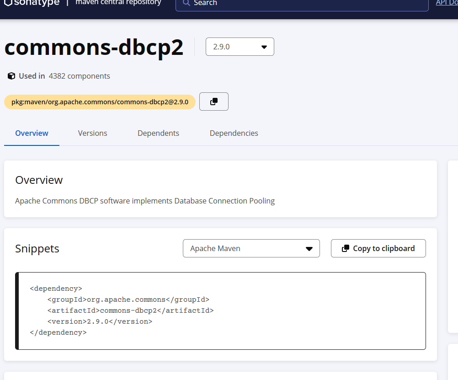The height and width of the screenshot is (380, 458).
Task: Open the API Docs link
Action: (x=447, y=3)
